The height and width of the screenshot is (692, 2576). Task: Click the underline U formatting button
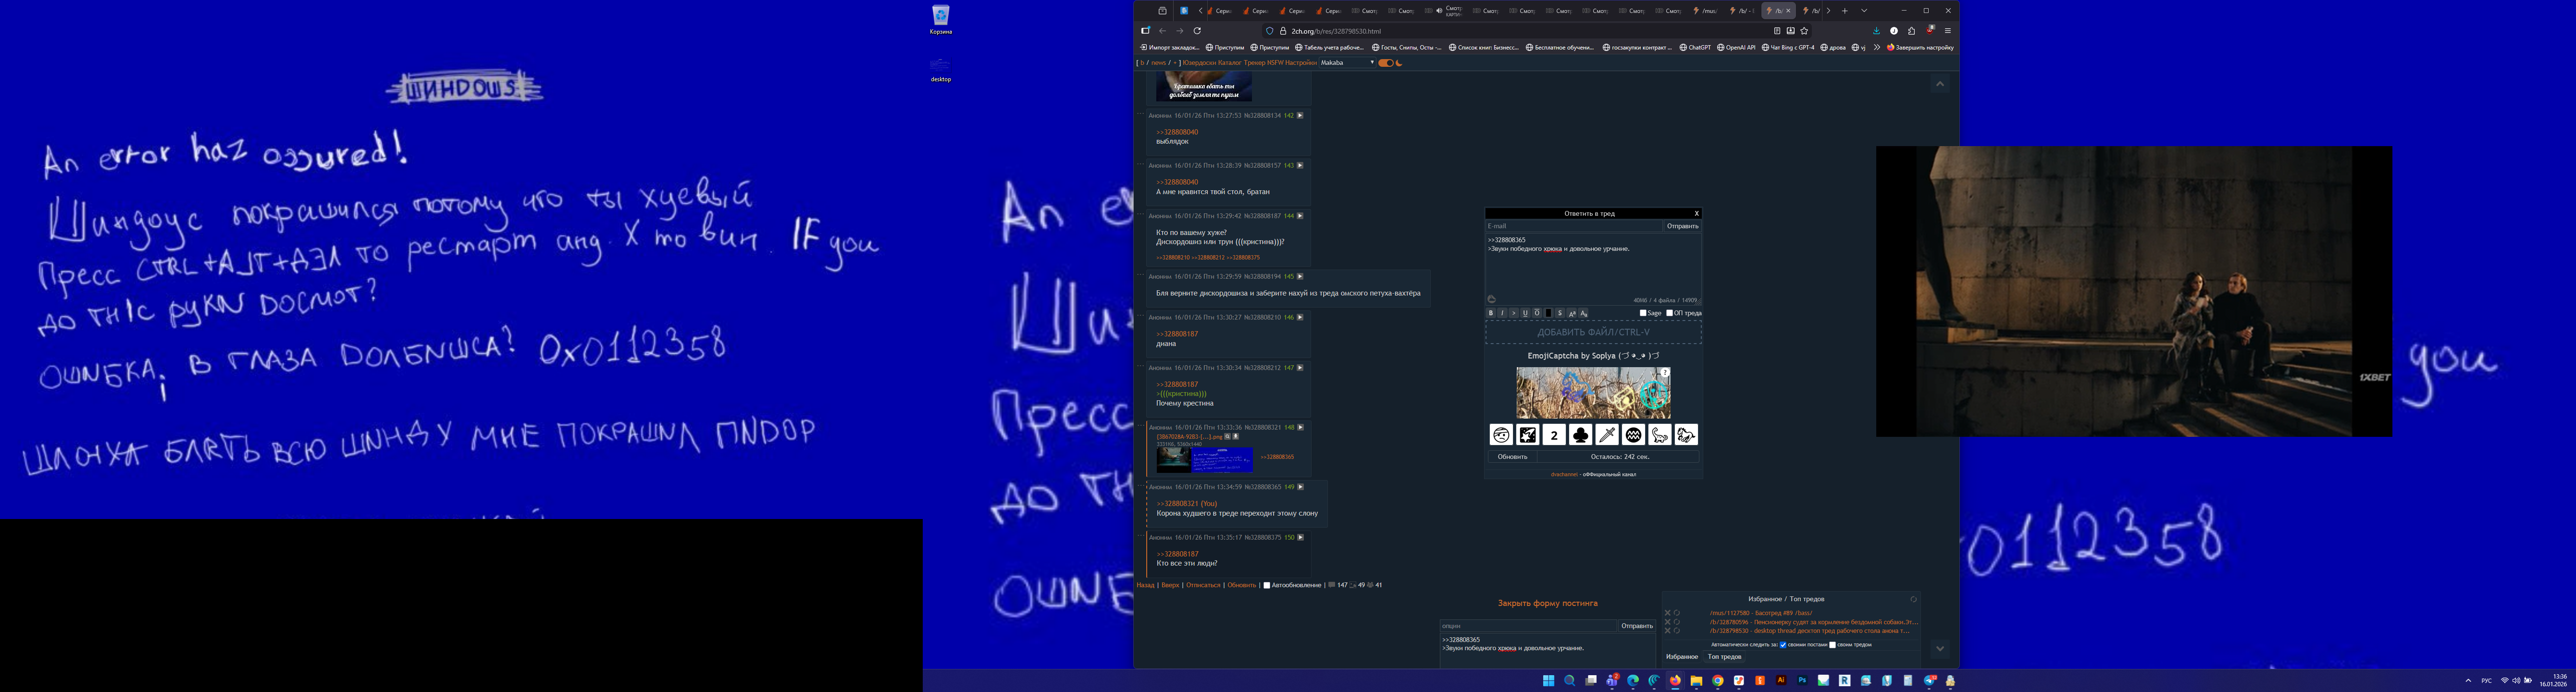(1525, 313)
